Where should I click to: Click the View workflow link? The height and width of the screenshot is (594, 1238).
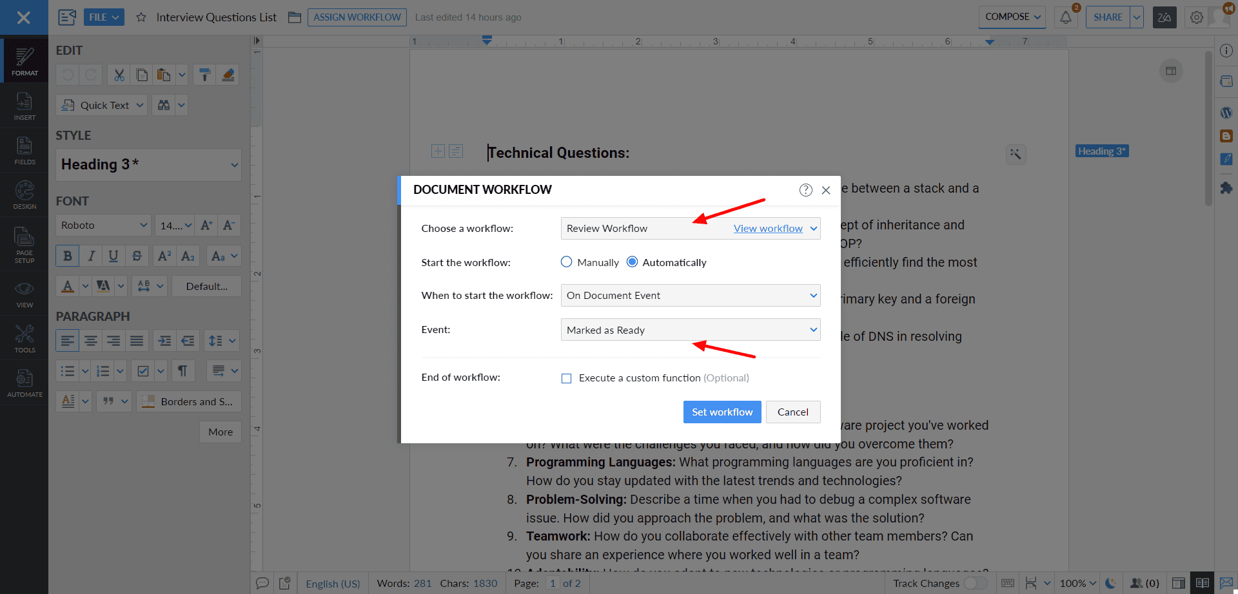click(x=767, y=229)
